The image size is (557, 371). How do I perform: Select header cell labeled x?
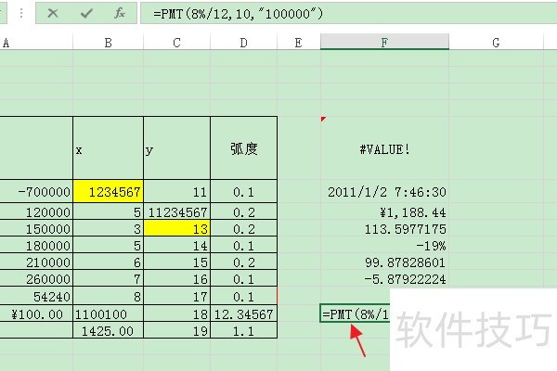(108, 148)
